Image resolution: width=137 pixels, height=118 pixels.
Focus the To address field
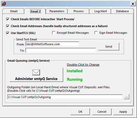tap(61, 50)
